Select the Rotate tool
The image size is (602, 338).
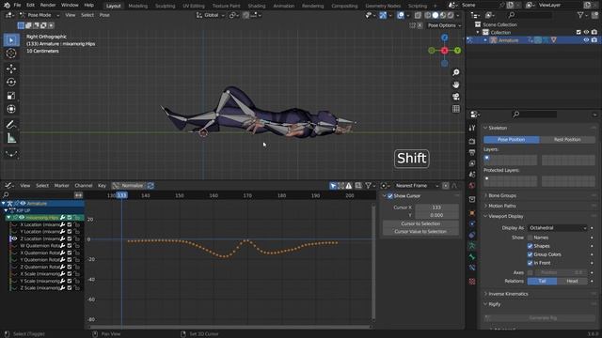click(x=11, y=82)
